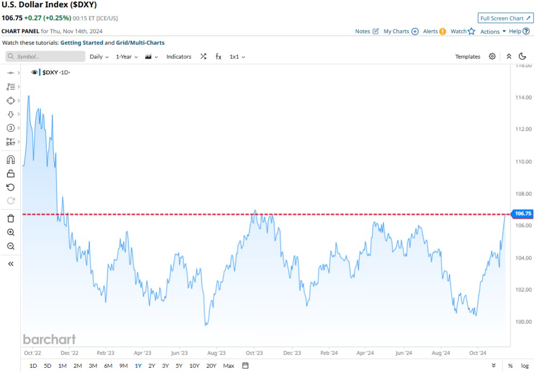The width and height of the screenshot is (537, 372).
Task: Select the 5Y time range
Action: coord(179,365)
